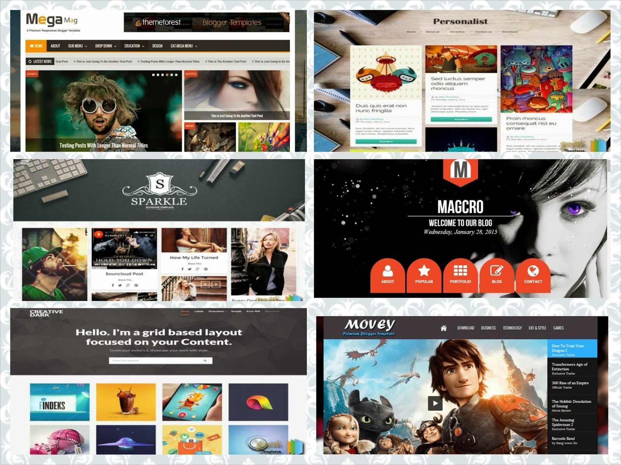The width and height of the screenshot is (621, 465).
Task: Open Contact us in the Personalist menu
Action: [483, 32]
